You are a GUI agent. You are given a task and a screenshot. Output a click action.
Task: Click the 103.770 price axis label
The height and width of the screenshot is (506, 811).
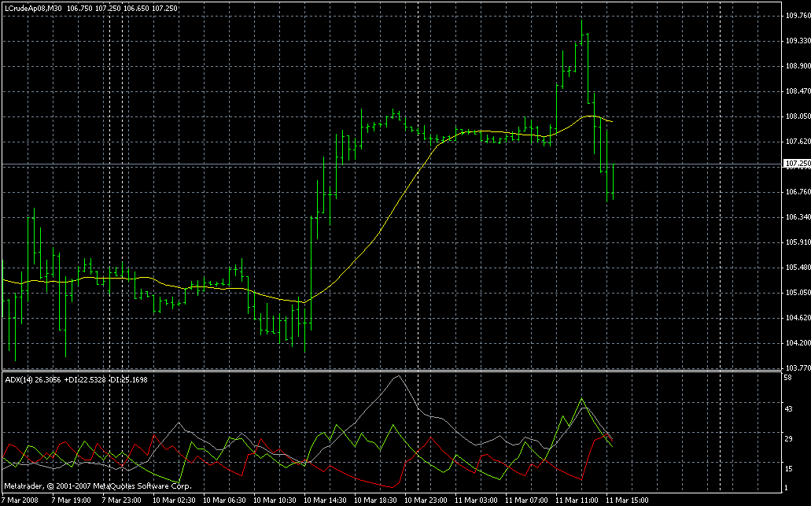click(x=797, y=367)
